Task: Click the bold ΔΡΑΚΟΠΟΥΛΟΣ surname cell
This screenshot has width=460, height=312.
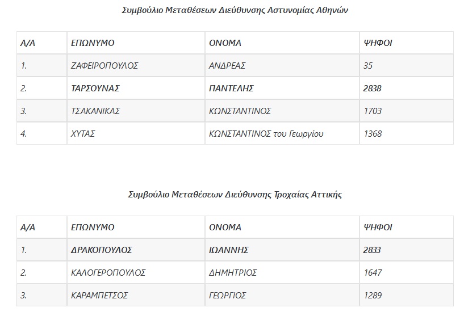Action: (x=102, y=250)
